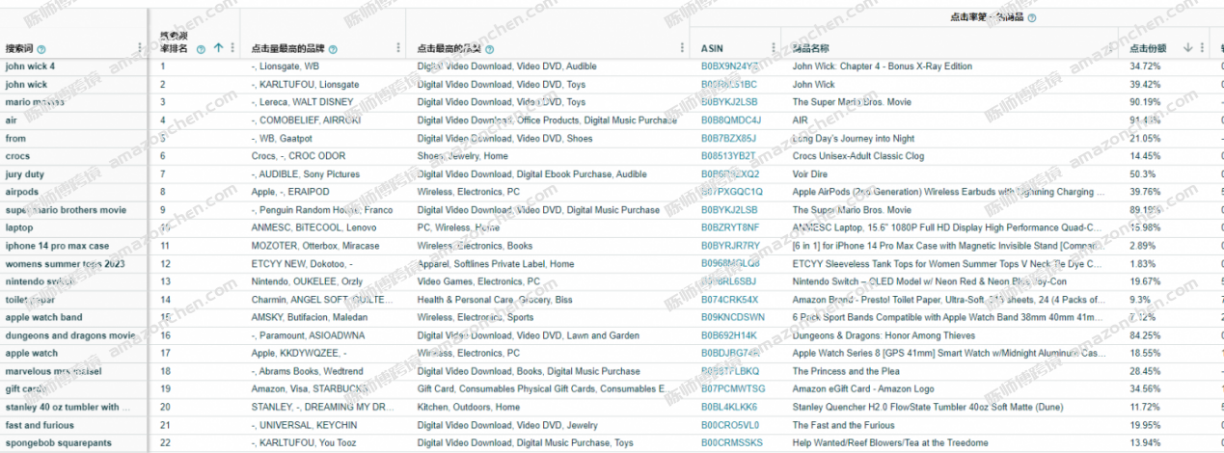Image resolution: width=1224 pixels, height=453 pixels.
Task: Click category cell 'Shoes, Jewelry, Home'
Action: click(x=463, y=156)
